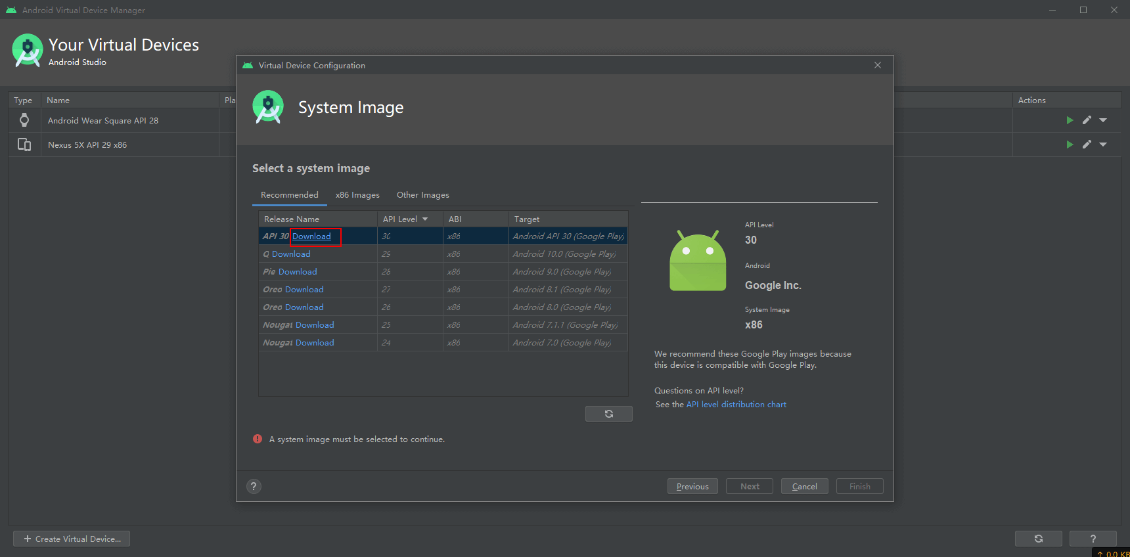Click the wear device type icon
This screenshot has height=557, width=1130.
(24, 120)
